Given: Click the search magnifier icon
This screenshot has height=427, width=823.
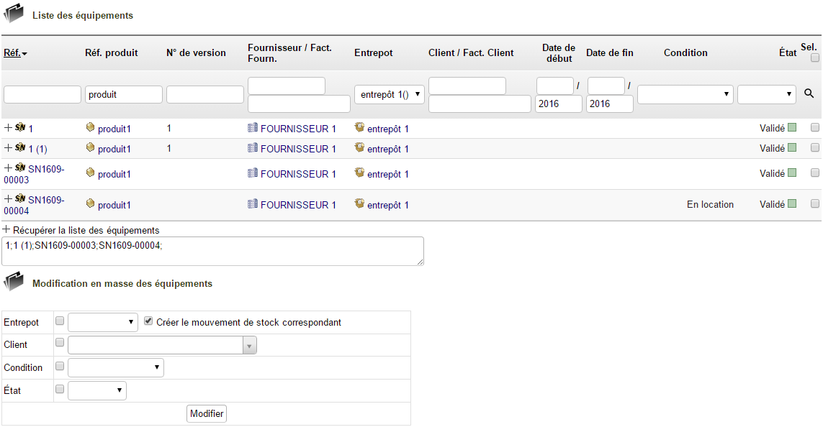Looking at the screenshot, I should point(809,93).
